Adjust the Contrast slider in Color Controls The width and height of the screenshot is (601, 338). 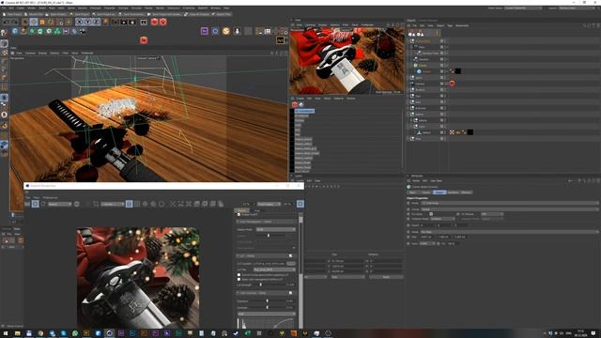click(x=267, y=307)
